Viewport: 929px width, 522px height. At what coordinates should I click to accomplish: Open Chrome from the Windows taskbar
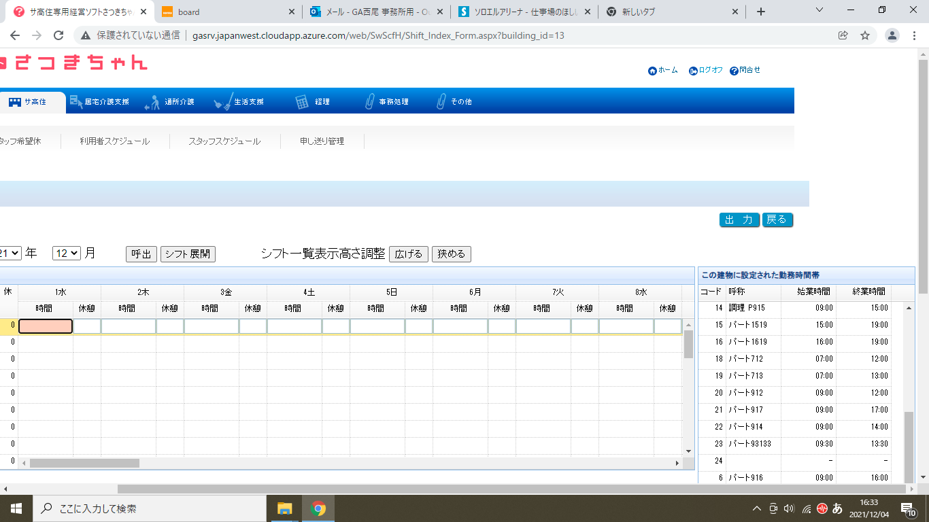pyautogui.click(x=318, y=508)
